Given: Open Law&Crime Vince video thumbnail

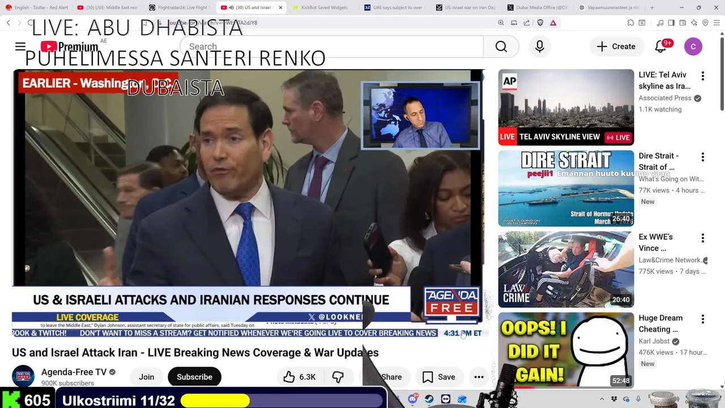Looking at the screenshot, I should 566,269.
